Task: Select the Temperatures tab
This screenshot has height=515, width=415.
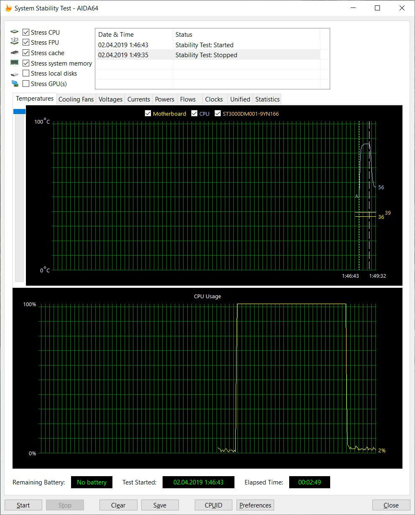Action: pos(35,99)
